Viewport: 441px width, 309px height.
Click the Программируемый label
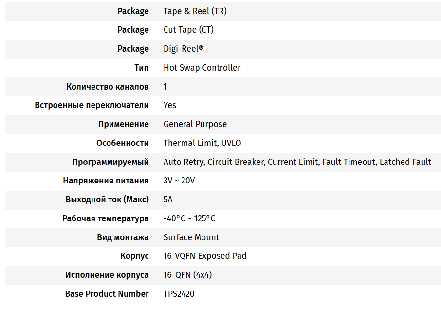pyautogui.click(x=110, y=162)
